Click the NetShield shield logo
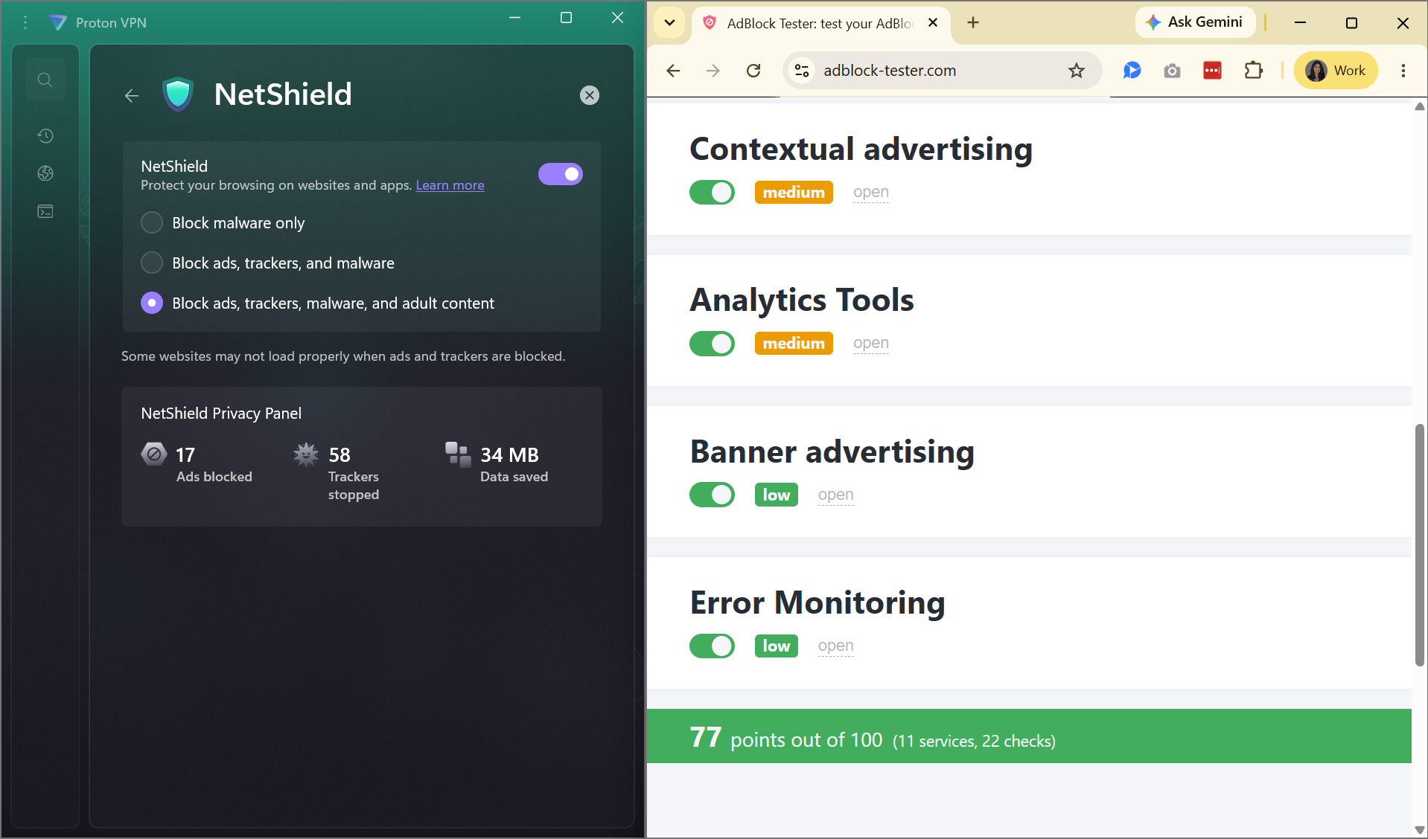This screenshot has width=1428, height=839. (178, 94)
